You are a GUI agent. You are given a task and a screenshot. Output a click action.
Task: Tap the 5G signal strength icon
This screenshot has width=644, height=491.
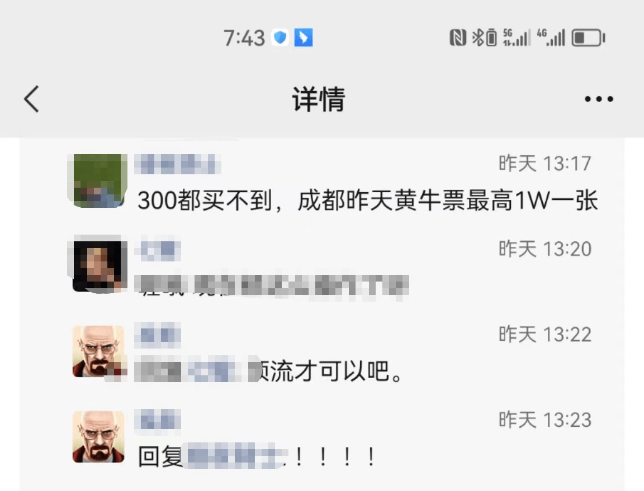(x=517, y=38)
